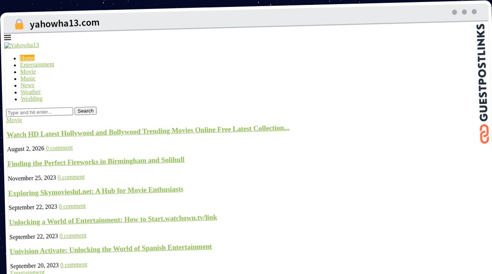The height and width of the screenshot is (274, 492).
Task: Click the padlock icon in address bar
Action: [x=19, y=25]
